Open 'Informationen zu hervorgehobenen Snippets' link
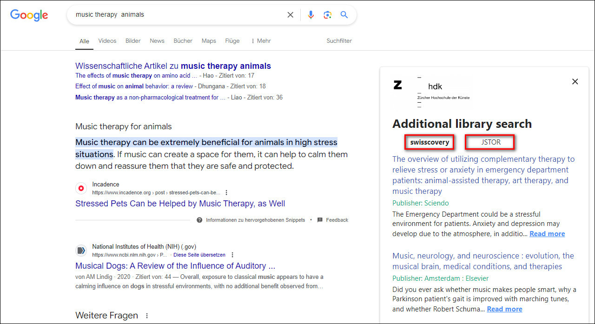The width and height of the screenshot is (595, 324). coord(256,220)
